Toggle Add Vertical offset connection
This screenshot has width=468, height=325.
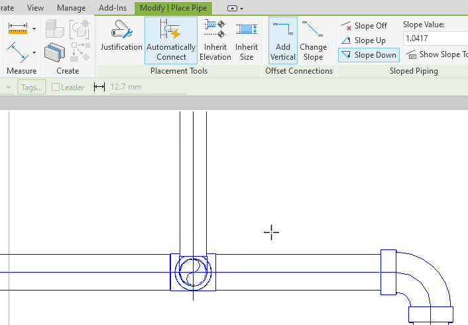[282, 40]
